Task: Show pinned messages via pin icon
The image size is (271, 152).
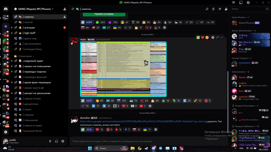Action: click(220, 9)
